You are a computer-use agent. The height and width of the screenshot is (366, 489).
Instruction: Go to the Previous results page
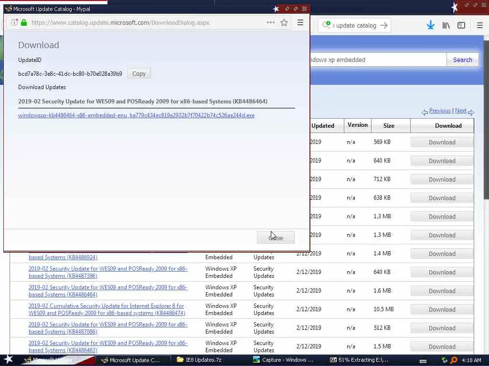click(440, 111)
